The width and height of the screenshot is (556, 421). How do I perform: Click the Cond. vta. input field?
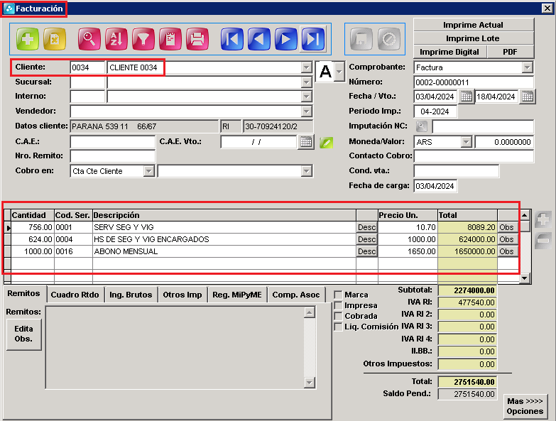[457, 171]
